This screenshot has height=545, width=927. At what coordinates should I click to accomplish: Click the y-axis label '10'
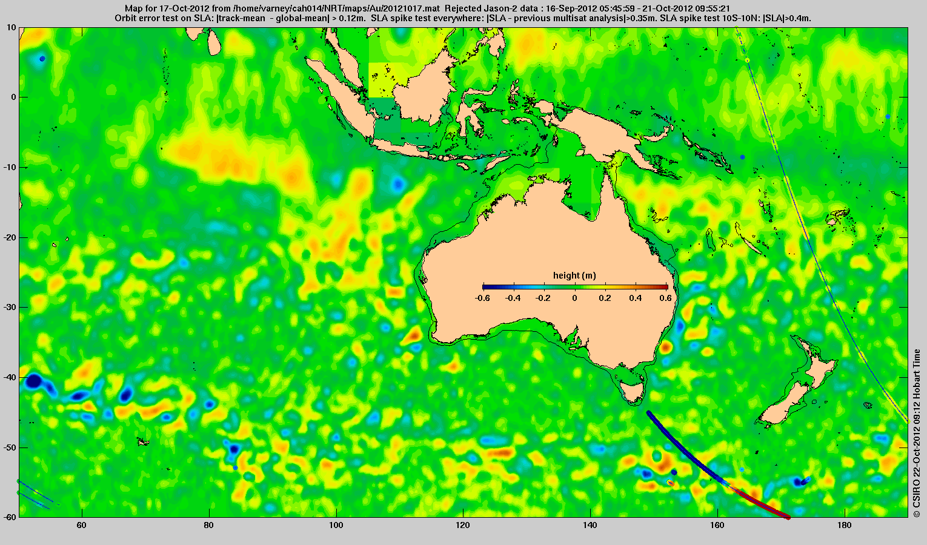pos(12,27)
